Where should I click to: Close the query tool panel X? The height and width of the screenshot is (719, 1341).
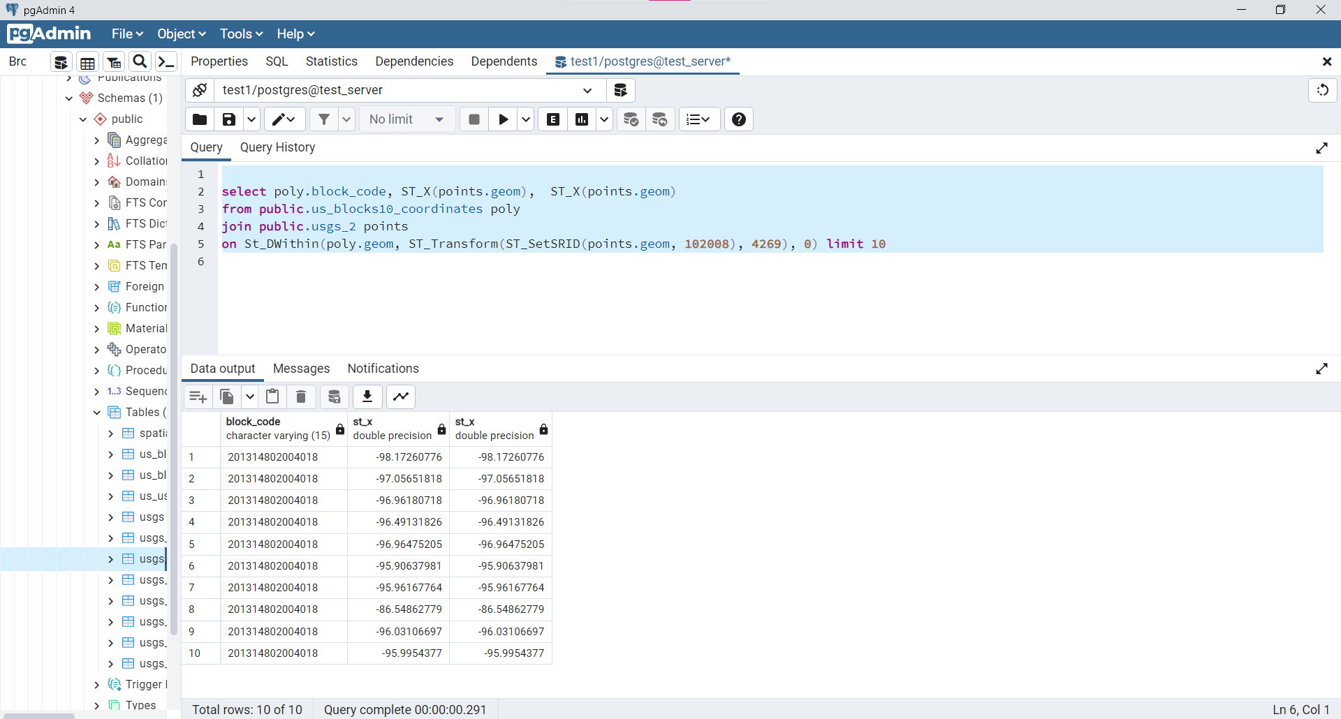1327,62
